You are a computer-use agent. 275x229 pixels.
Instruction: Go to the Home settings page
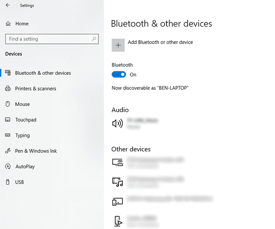click(x=22, y=24)
